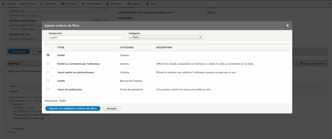Click the Annuler button in dialog
The width and height of the screenshot is (332, 139).
[x=112, y=109]
